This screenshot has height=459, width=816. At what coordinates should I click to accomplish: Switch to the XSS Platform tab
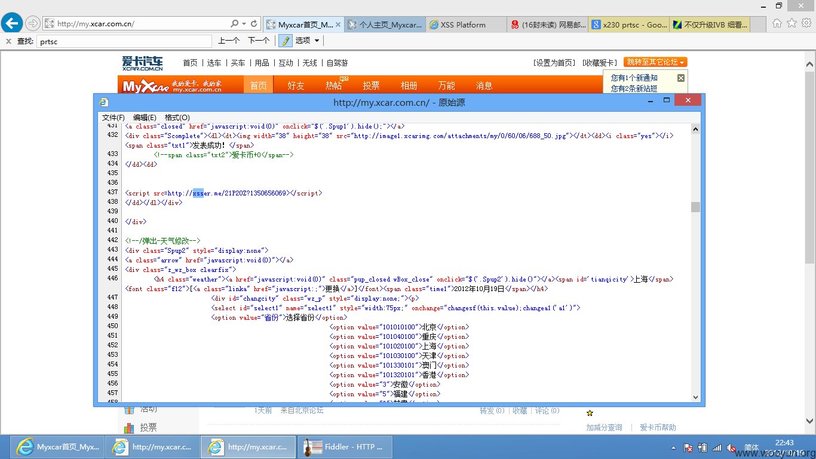(x=467, y=25)
